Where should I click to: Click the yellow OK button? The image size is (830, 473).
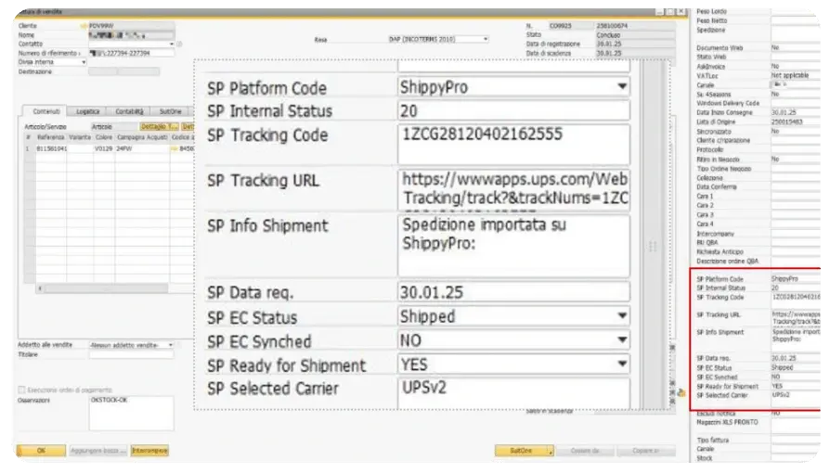(x=41, y=451)
